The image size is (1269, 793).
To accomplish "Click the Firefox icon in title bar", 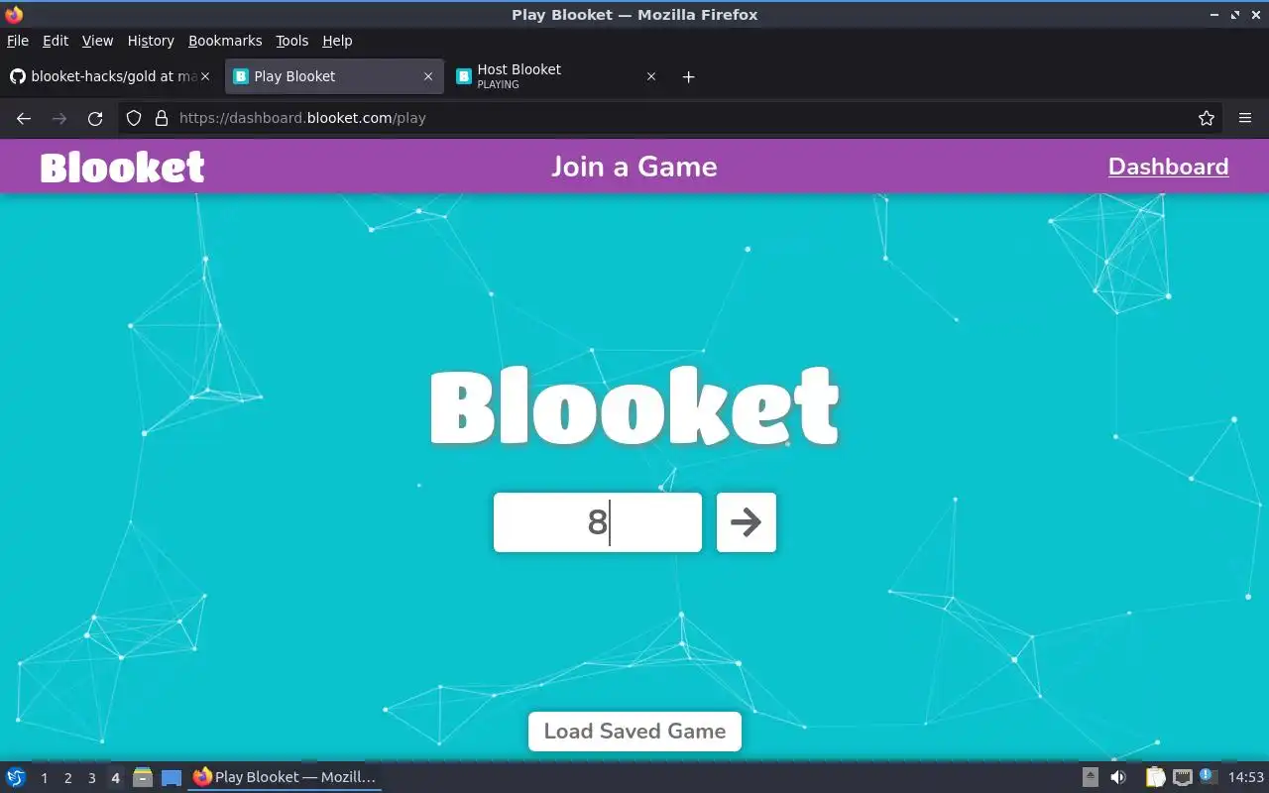I will 14,14.
